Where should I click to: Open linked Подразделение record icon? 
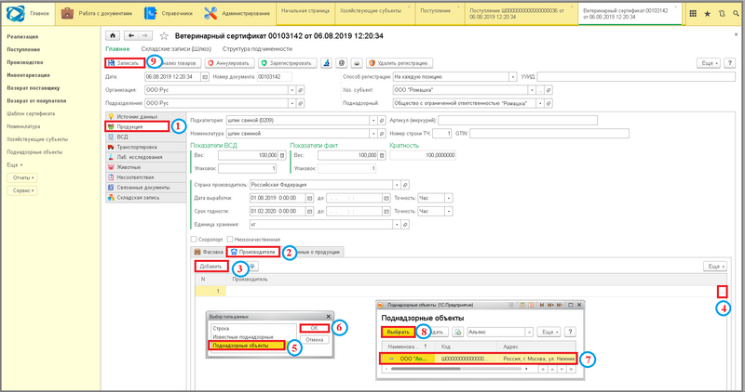tap(300, 103)
